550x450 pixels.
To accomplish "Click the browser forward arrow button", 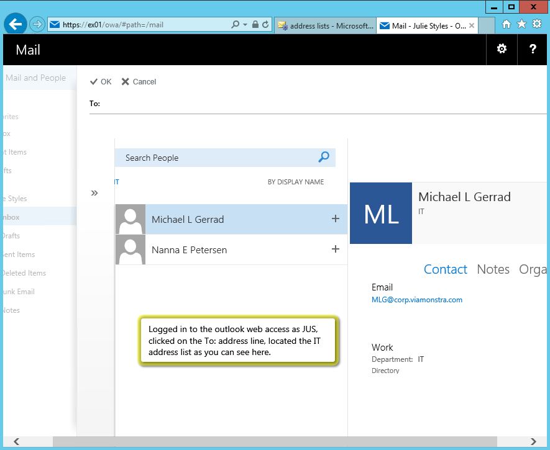I will (x=37, y=25).
